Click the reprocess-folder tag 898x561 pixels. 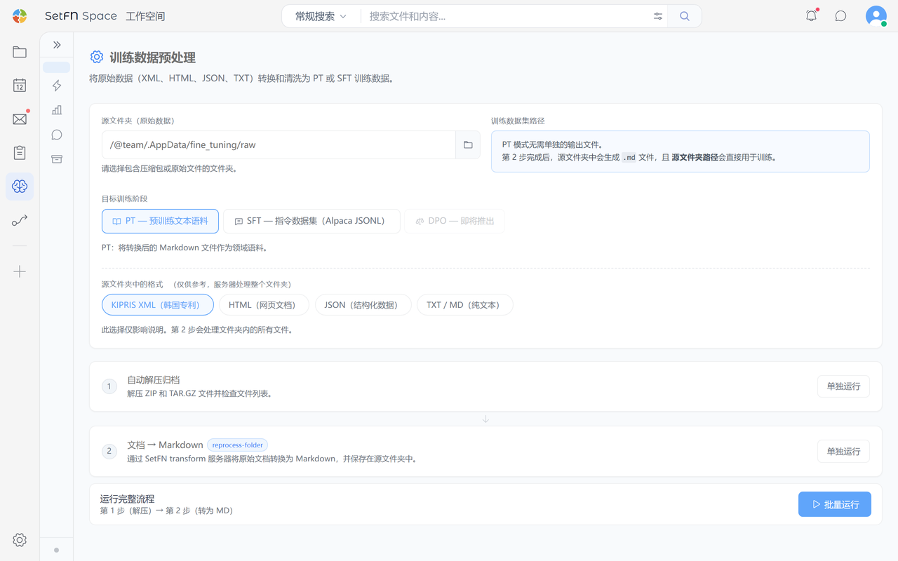pyautogui.click(x=237, y=445)
